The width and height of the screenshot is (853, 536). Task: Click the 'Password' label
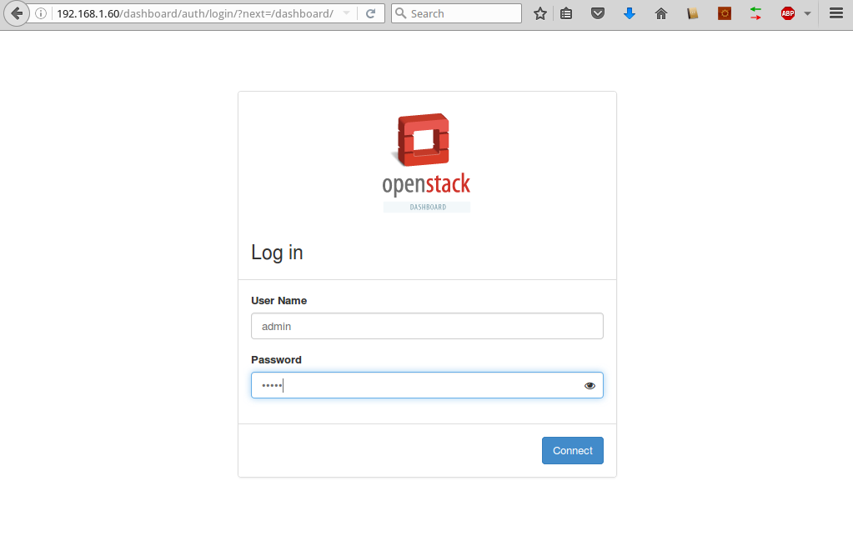[x=276, y=360]
